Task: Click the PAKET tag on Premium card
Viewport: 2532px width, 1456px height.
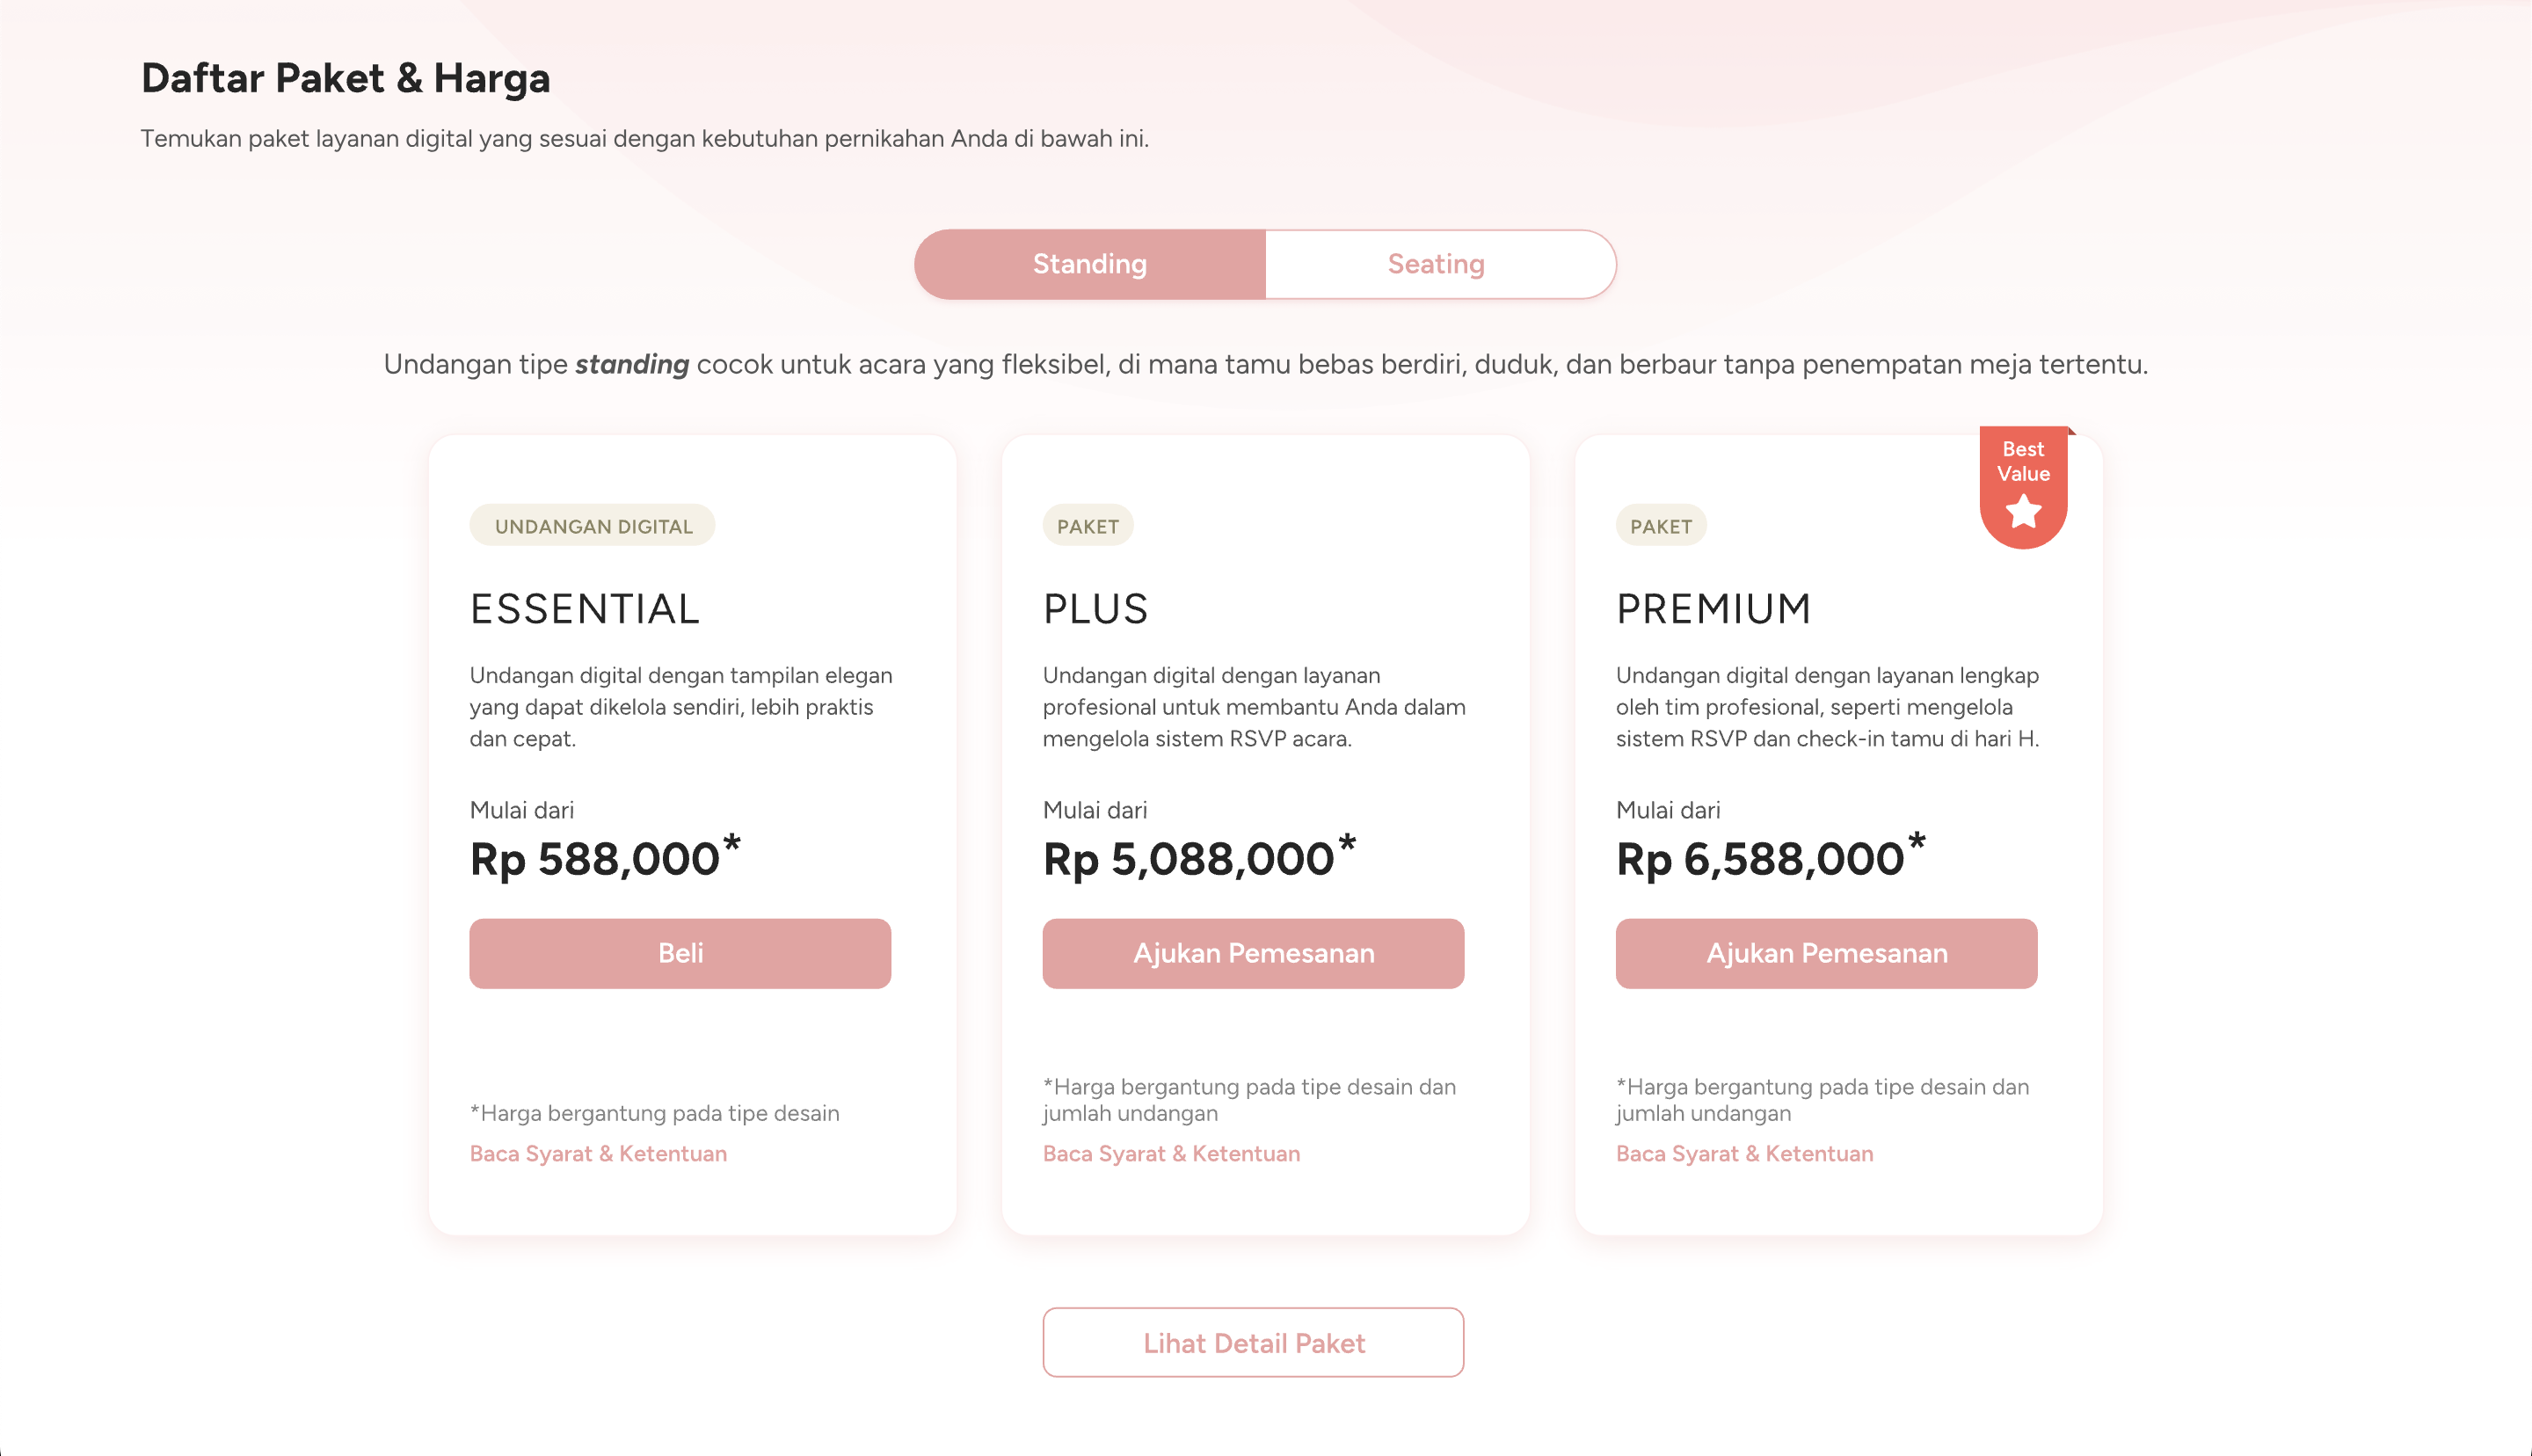Action: (x=1661, y=526)
